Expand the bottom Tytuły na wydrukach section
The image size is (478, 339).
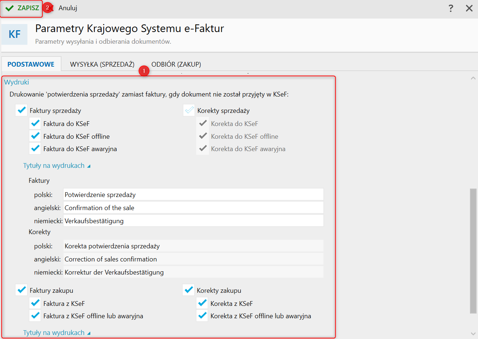click(x=56, y=333)
